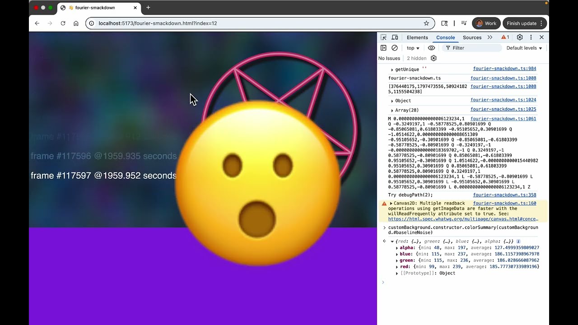Click the console prompt input line
The image size is (578, 325).
[463, 282]
